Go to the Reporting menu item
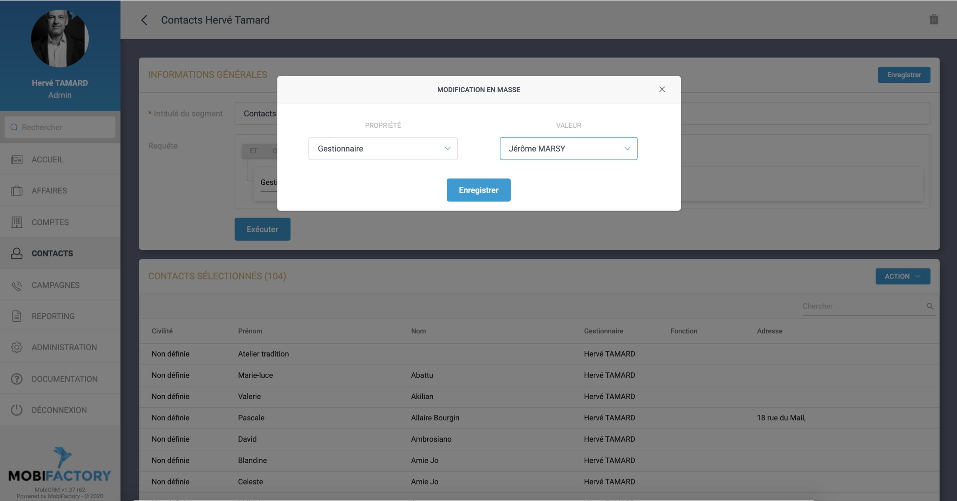This screenshot has height=501, width=957. click(53, 316)
